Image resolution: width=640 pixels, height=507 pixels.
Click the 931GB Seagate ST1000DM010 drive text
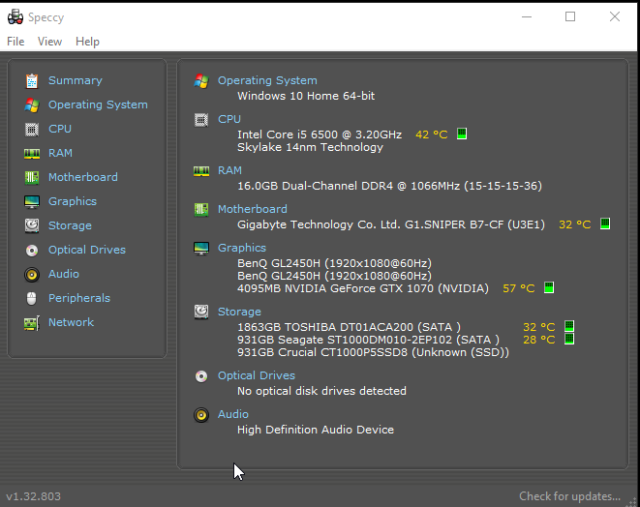(368, 340)
